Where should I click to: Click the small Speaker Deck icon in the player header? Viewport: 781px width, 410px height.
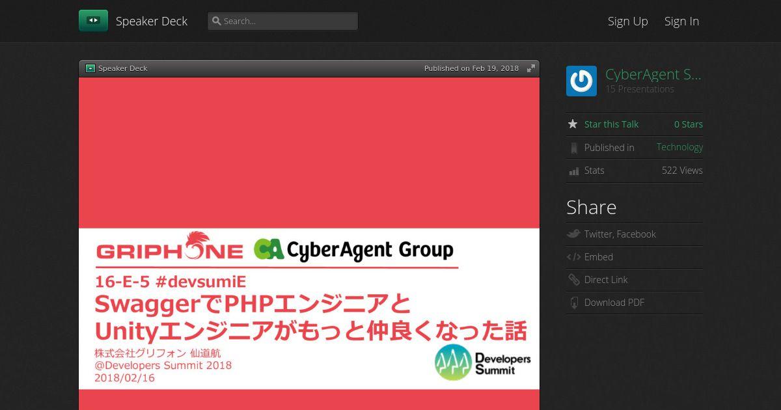[x=90, y=68]
